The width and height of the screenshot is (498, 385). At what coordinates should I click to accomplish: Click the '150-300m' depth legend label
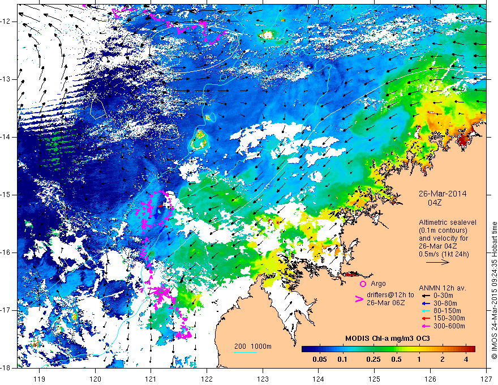(x=449, y=318)
